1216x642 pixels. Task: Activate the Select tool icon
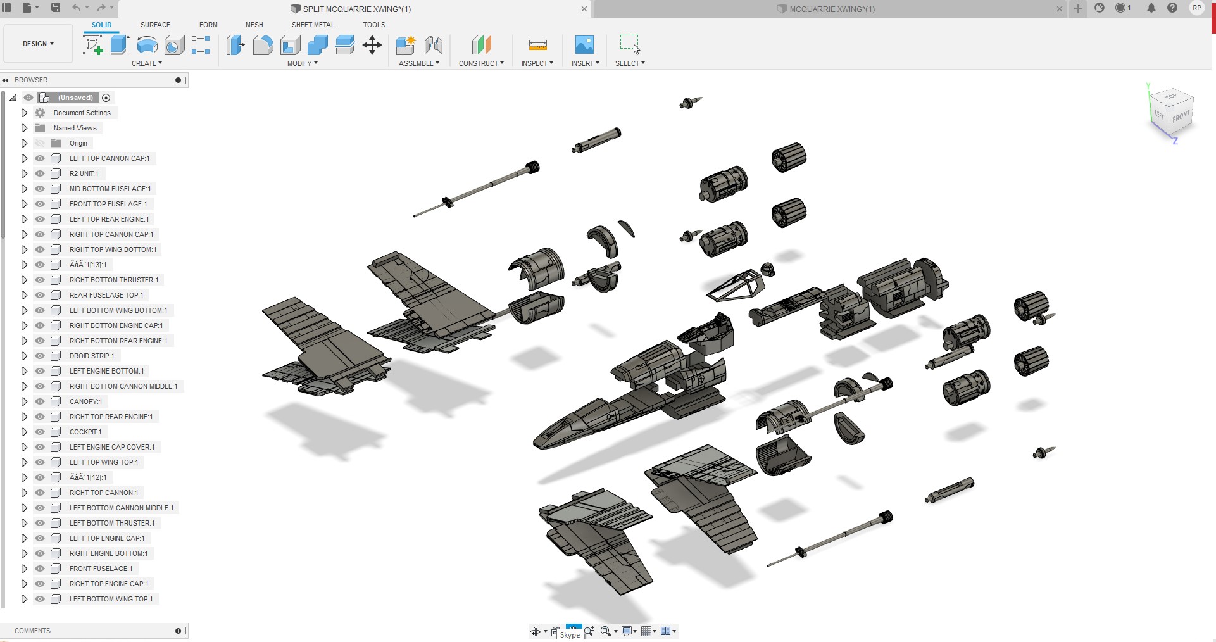pos(630,44)
